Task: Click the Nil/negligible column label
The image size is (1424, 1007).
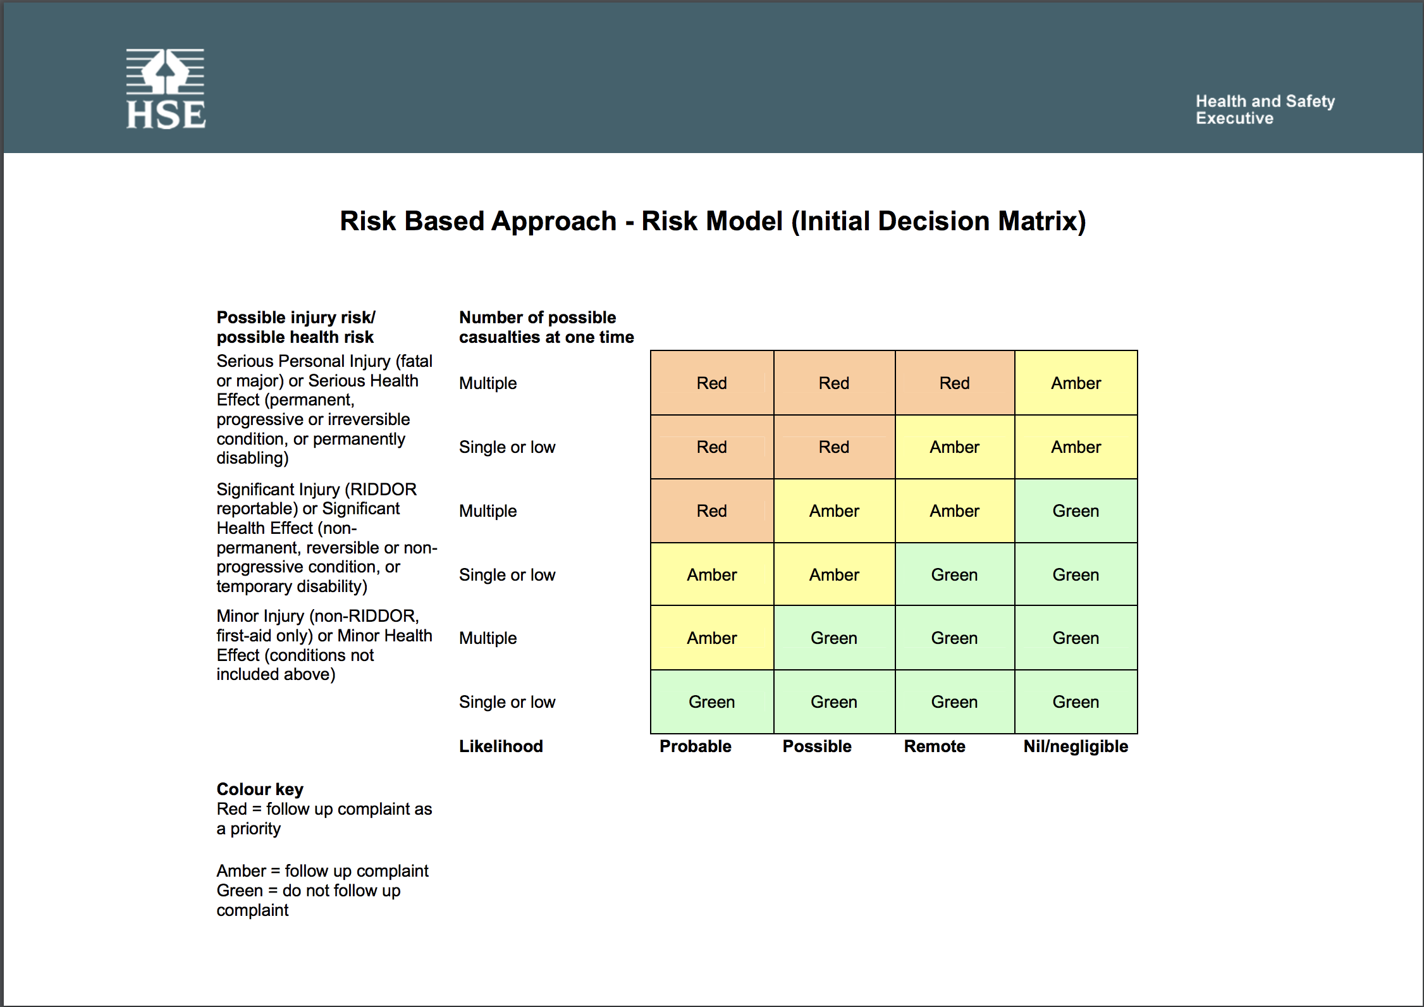Action: 1076,746
